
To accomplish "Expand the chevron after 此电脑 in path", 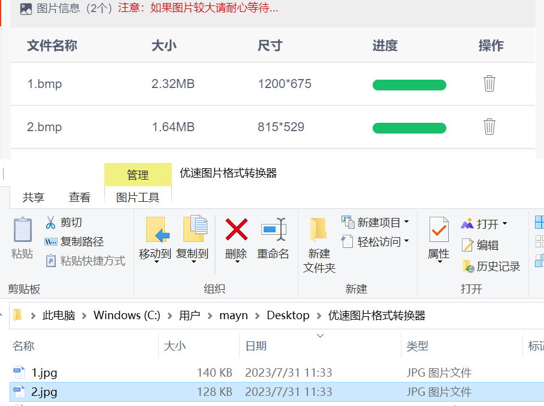I will click(x=84, y=316).
